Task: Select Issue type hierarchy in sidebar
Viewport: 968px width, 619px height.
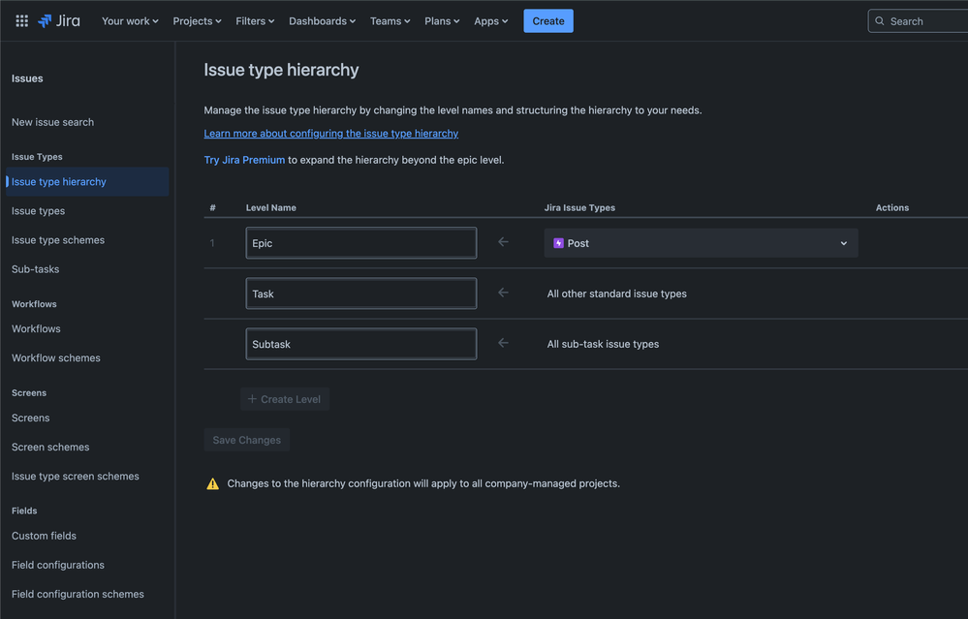Action: coord(87,181)
